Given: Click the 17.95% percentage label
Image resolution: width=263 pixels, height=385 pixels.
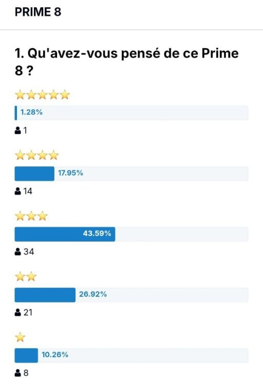Looking at the screenshot, I should tap(70, 173).
